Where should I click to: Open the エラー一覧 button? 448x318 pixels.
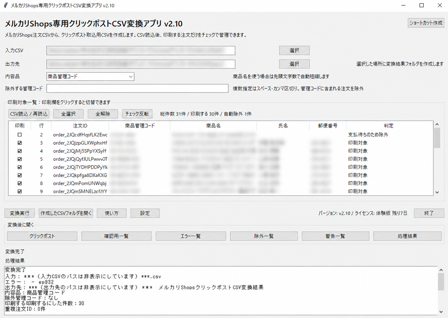191,236
